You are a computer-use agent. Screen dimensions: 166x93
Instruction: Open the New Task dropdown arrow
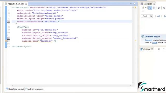coord(146,8)
